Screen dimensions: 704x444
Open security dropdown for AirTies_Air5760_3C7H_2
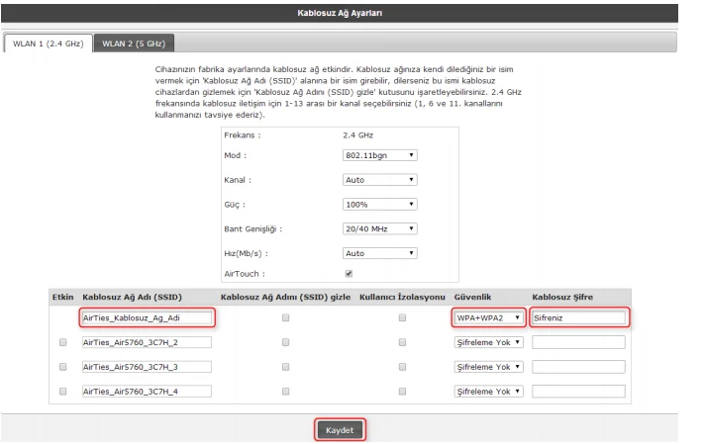pyautogui.click(x=488, y=342)
